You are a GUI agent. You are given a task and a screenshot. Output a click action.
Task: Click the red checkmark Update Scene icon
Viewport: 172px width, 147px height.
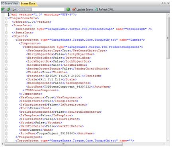point(74,9)
